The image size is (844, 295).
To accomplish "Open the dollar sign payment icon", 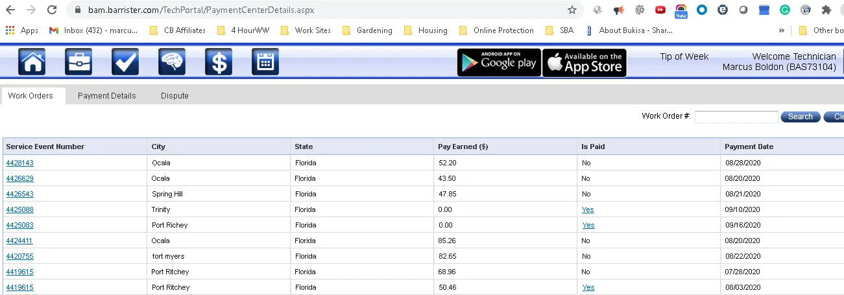I will pyautogui.click(x=219, y=62).
